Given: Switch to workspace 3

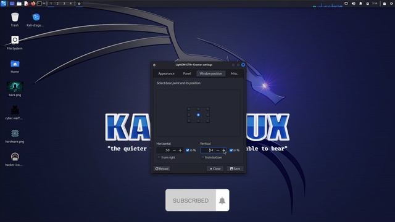Looking at the screenshot, I should pos(64,4).
